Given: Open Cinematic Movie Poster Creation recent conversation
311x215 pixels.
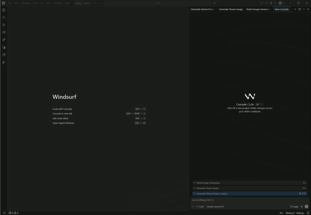Looking at the screenshot, I should [250, 194].
